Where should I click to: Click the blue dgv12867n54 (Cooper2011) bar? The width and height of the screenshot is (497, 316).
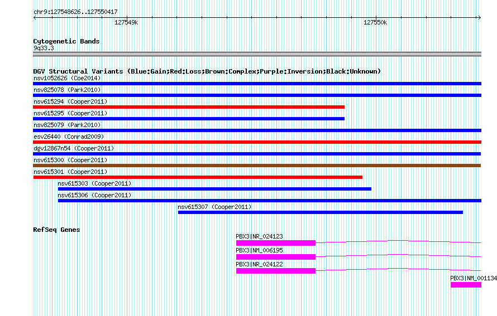pyautogui.click(x=257, y=154)
